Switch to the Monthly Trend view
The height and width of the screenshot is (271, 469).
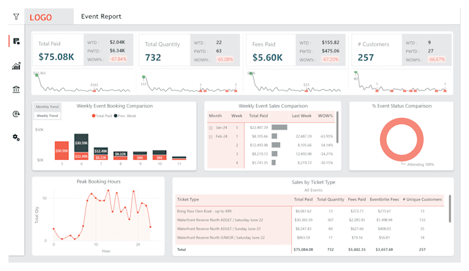tap(48, 107)
